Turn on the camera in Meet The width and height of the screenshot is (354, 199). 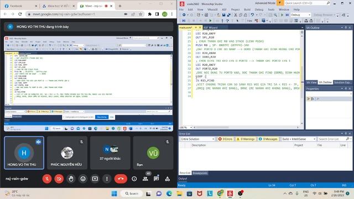[x=59, y=179]
